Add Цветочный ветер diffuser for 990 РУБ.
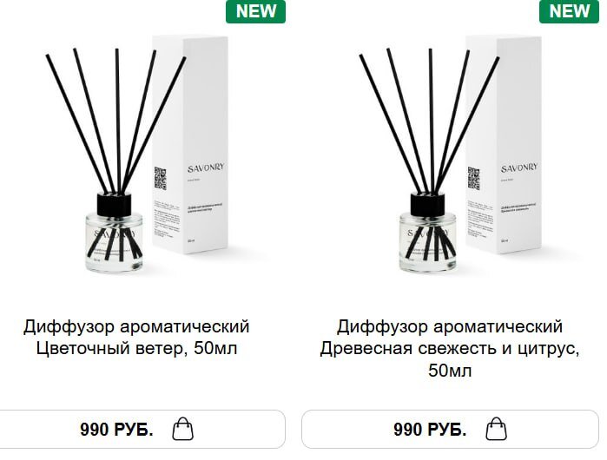 (142, 429)
